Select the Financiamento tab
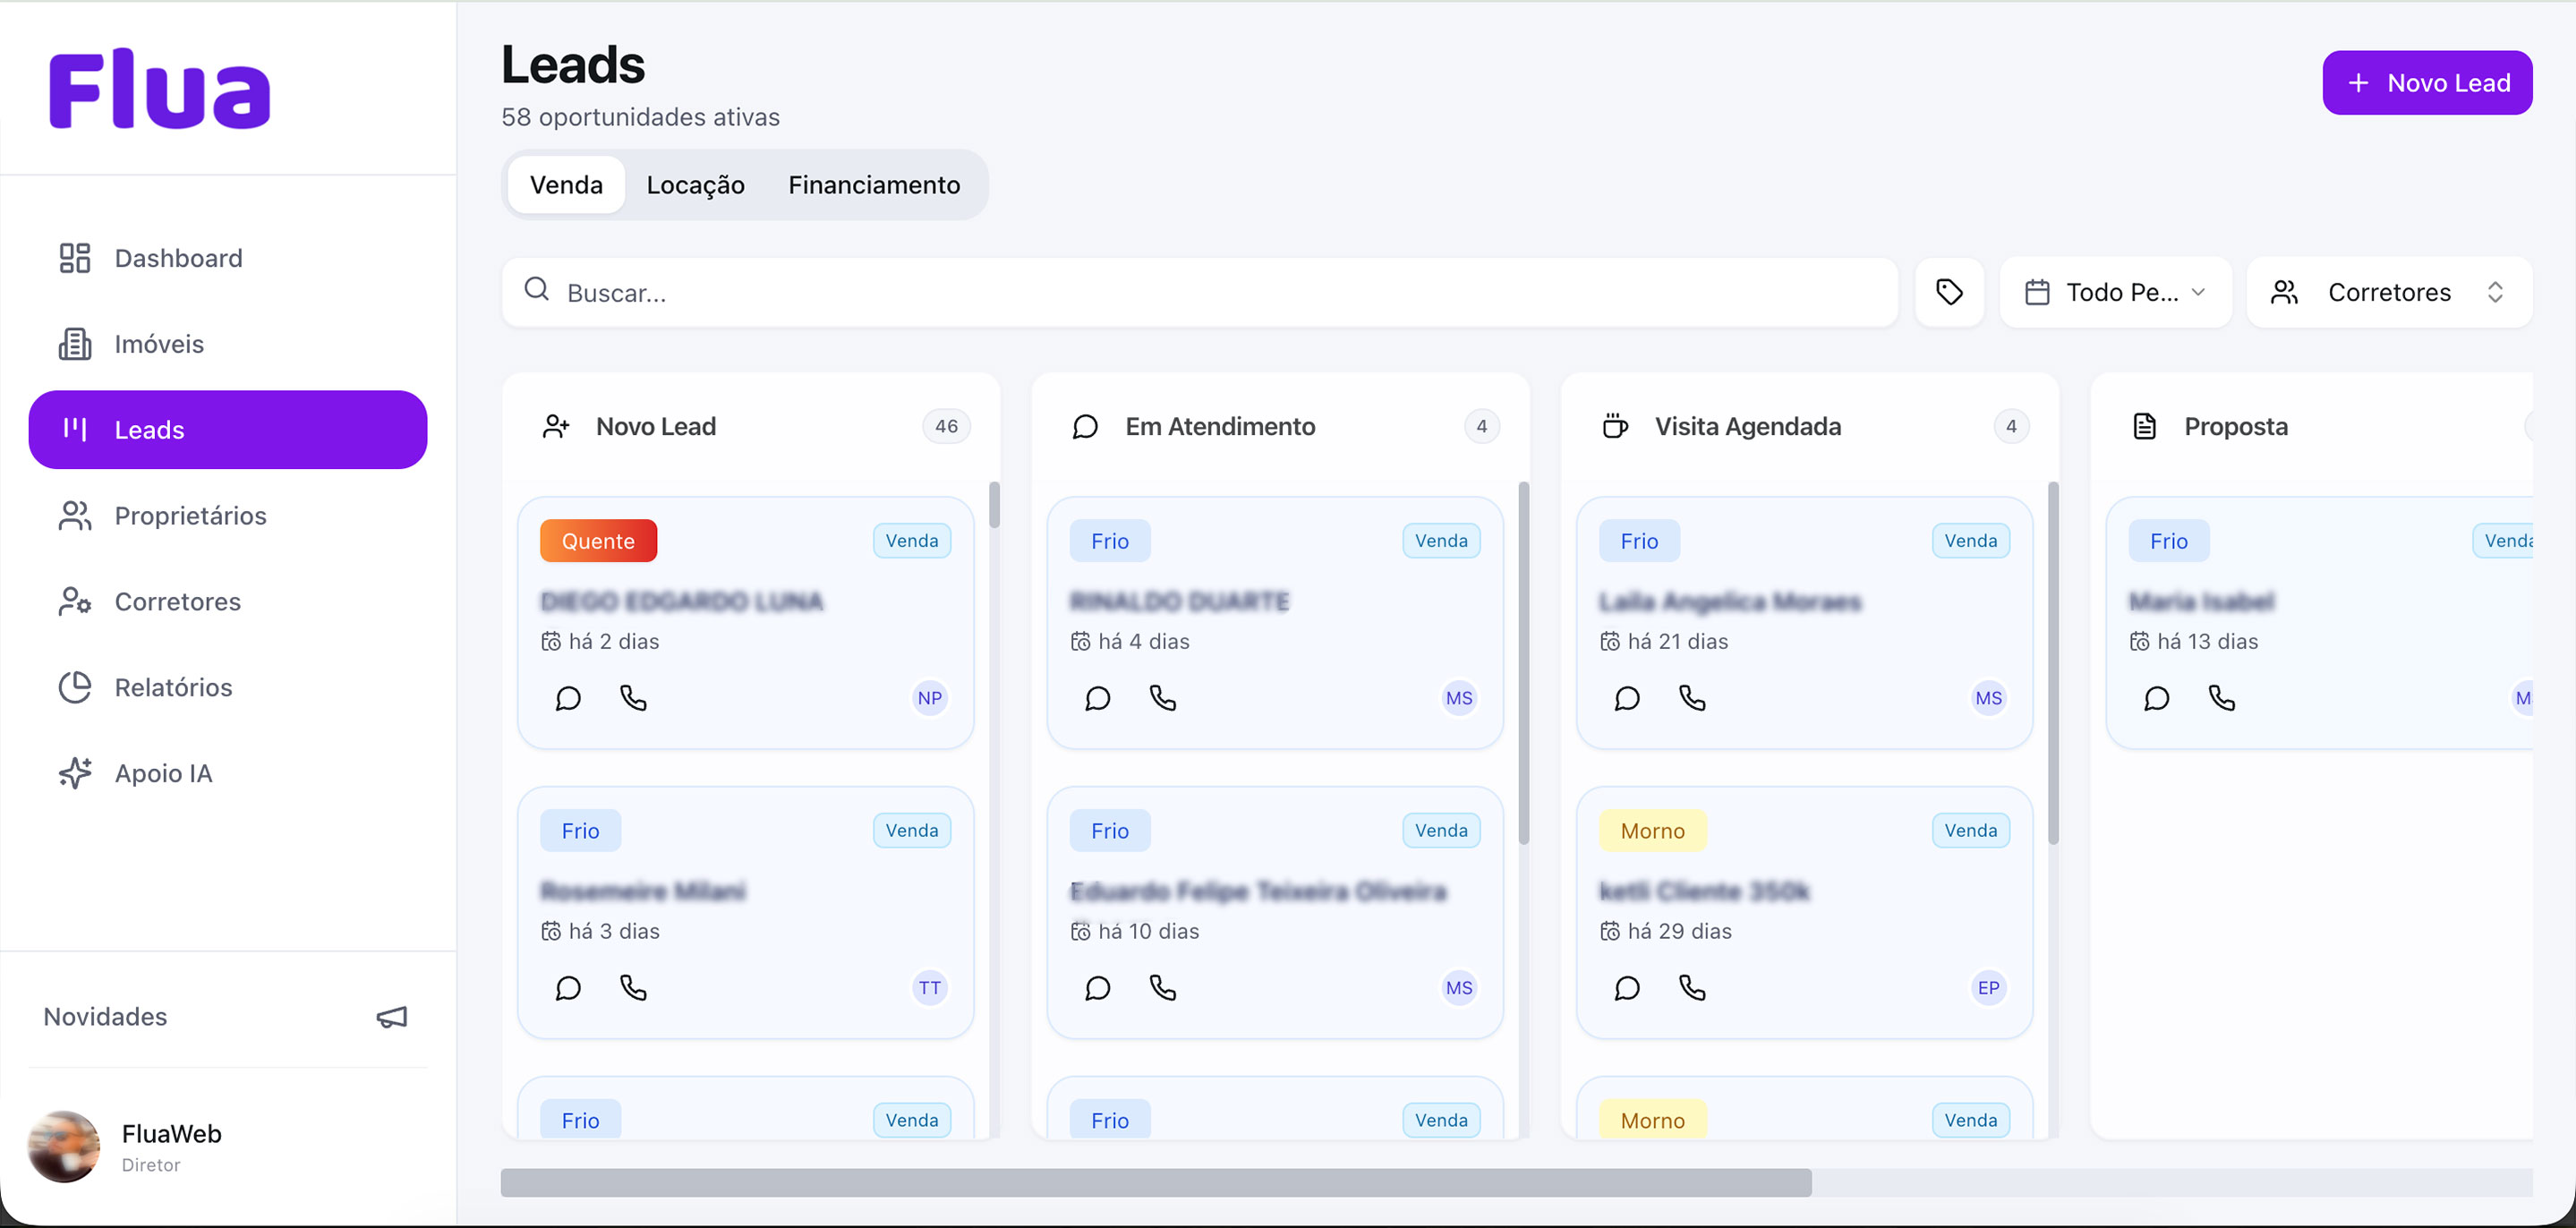Image resolution: width=2576 pixels, height=1228 pixels. pos(873,185)
